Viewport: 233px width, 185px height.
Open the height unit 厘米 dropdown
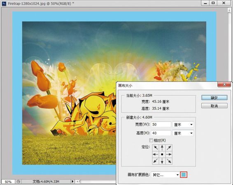coord(183,133)
